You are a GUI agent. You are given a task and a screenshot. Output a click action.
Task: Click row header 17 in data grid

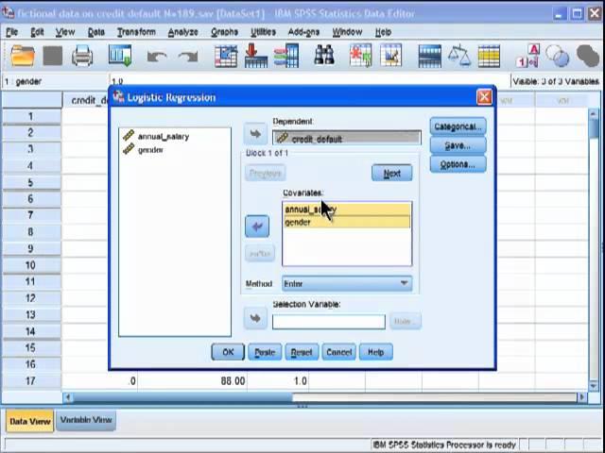[31, 381]
